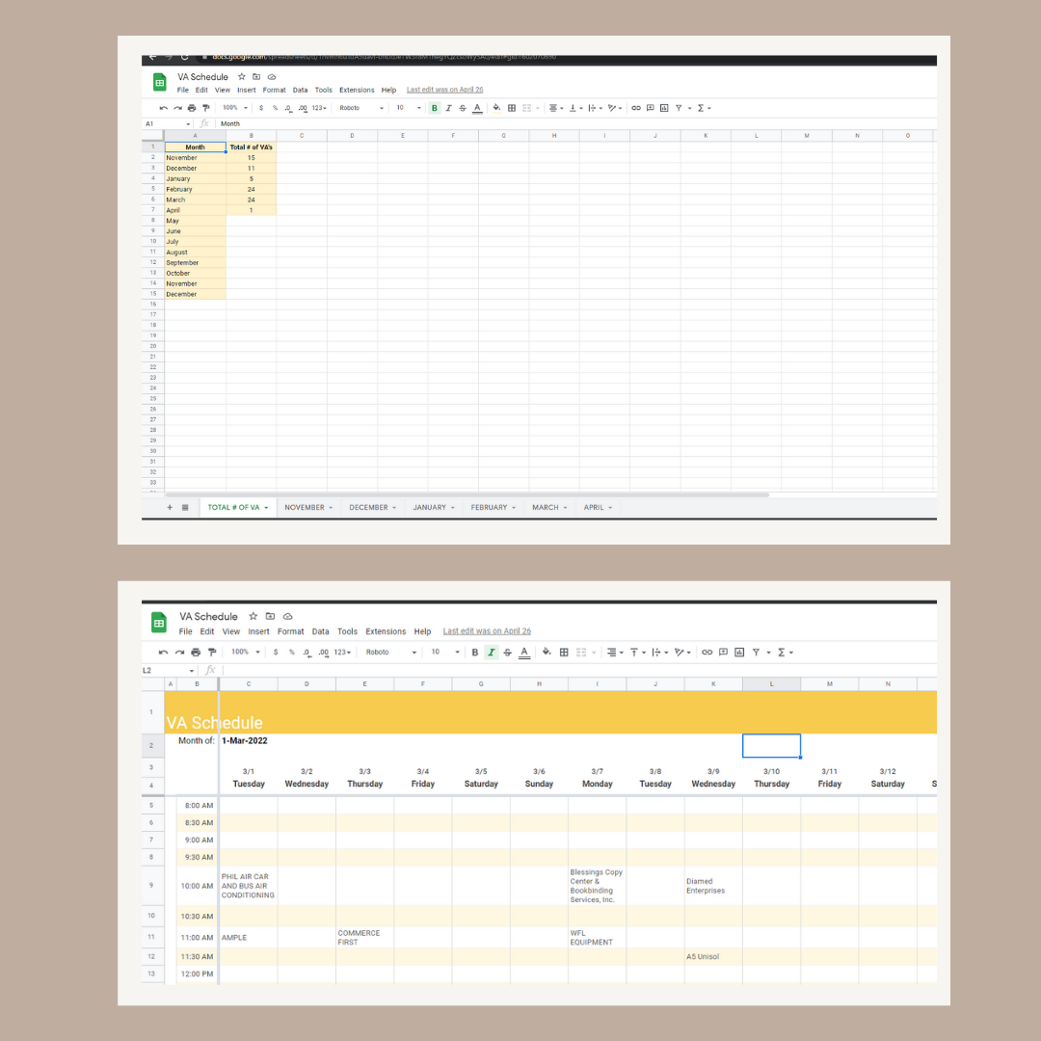Click browser reload button in top window
Image resolution: width=1041 pixels, height=1041 pixels.
tap(184, 58)
